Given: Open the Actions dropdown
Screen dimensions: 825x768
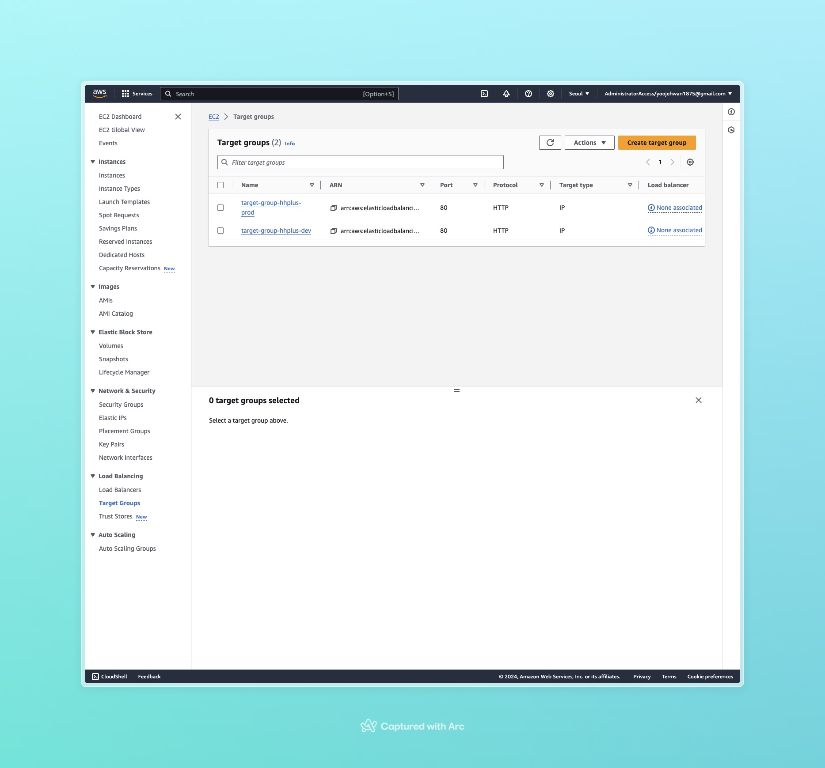Looking at the screenshot, I should pos(589,143).
